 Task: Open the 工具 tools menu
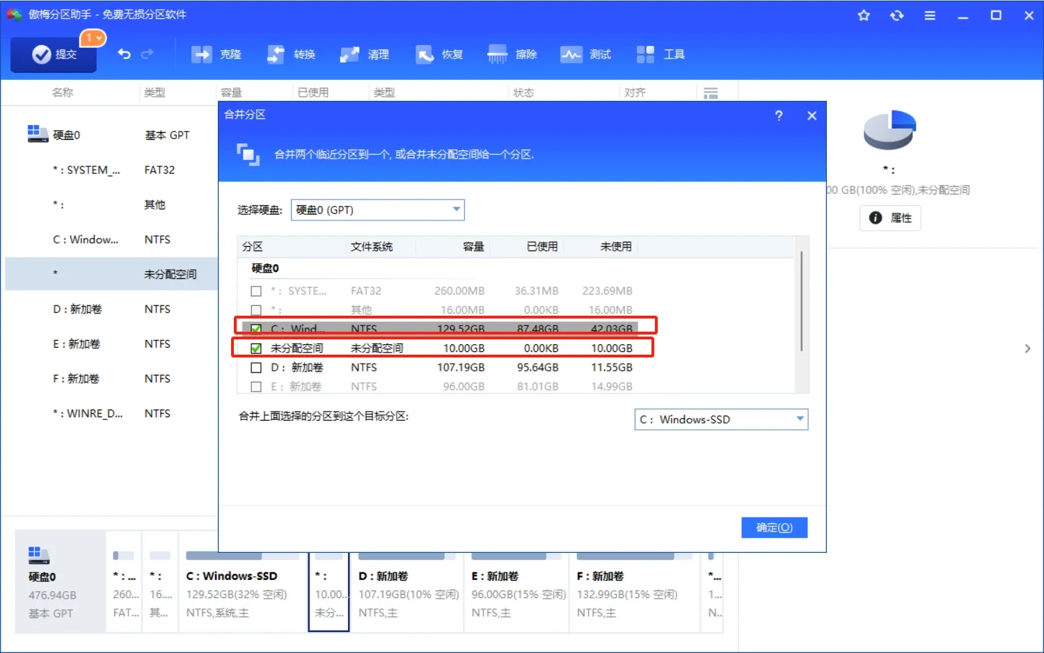(x=661, y=54)
